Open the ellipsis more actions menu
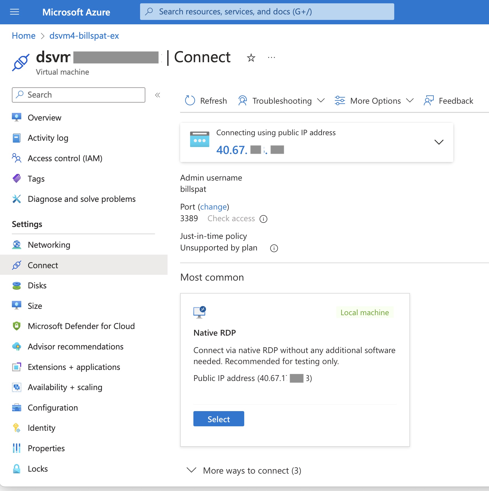Screen dimensions: 489x491 pyautogui.click(x=271, y=58)
